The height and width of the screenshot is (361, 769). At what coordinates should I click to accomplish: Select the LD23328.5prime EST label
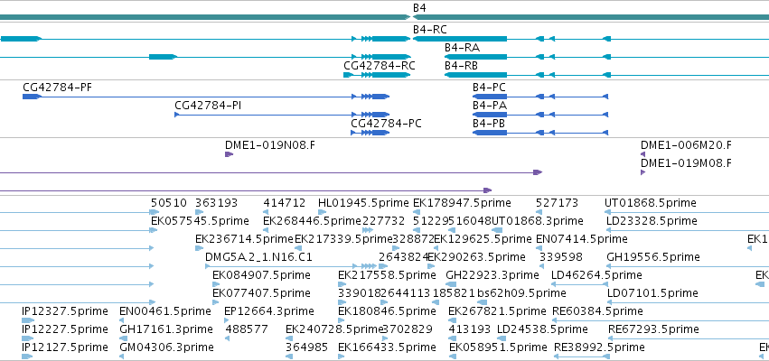[652, 221]
